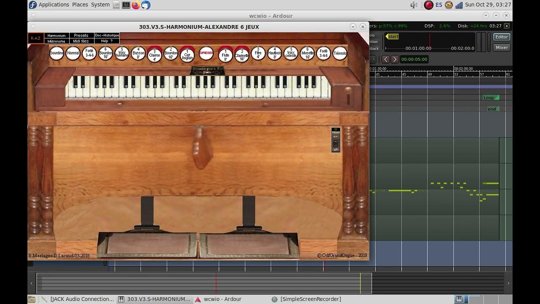The width and height of the screenshot is (540, 304).
Task: Disable the 1 Flute 8' stop
Action: pos(226,54)
